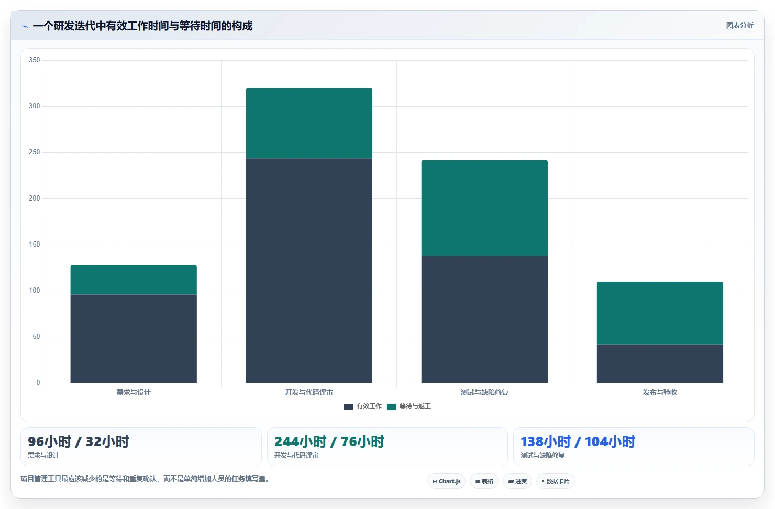
Task: Click the 开发与代码评审 caption in second card
Action: pos(296,456)
